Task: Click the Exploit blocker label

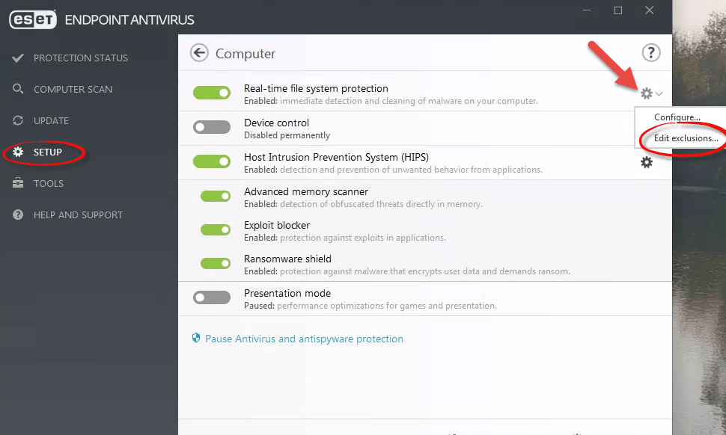Action: (x=277, y=225)
